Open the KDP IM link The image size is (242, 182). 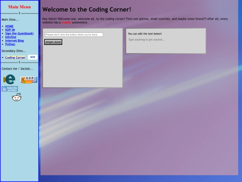coord(10,30)
